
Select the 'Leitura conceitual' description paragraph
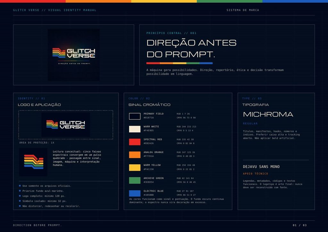coord(77,158)
